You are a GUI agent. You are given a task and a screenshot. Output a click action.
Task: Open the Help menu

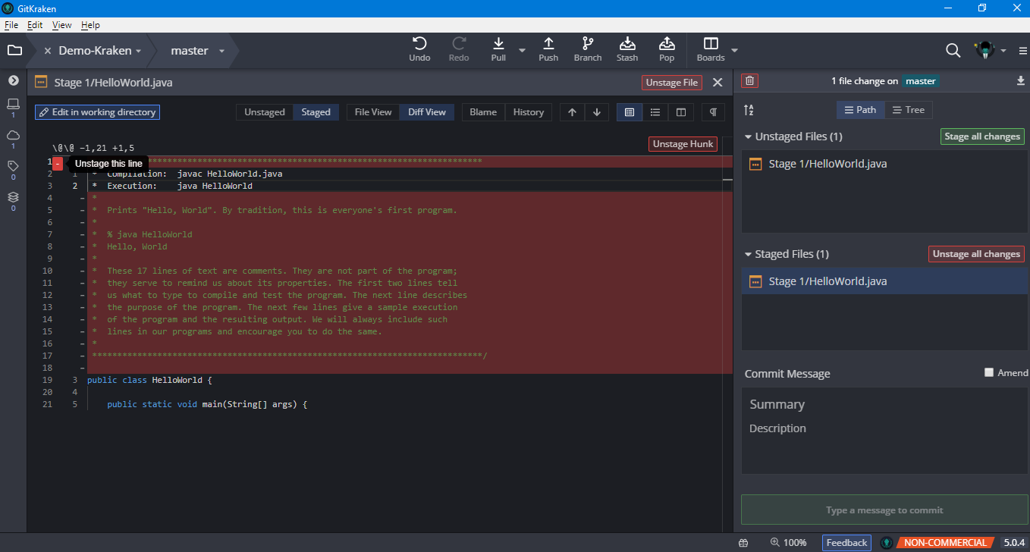90,25
